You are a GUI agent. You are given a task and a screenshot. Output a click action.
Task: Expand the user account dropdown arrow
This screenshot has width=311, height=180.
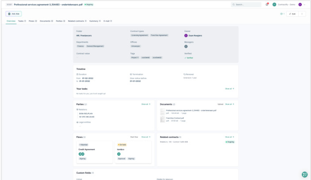pos(304,4)
